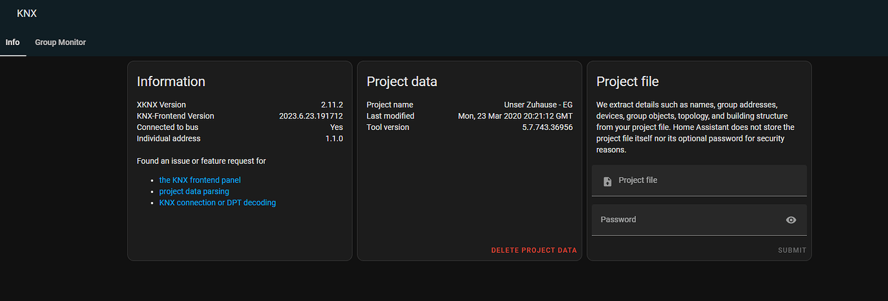Select the XKNX version value 2.11.2

332,105
